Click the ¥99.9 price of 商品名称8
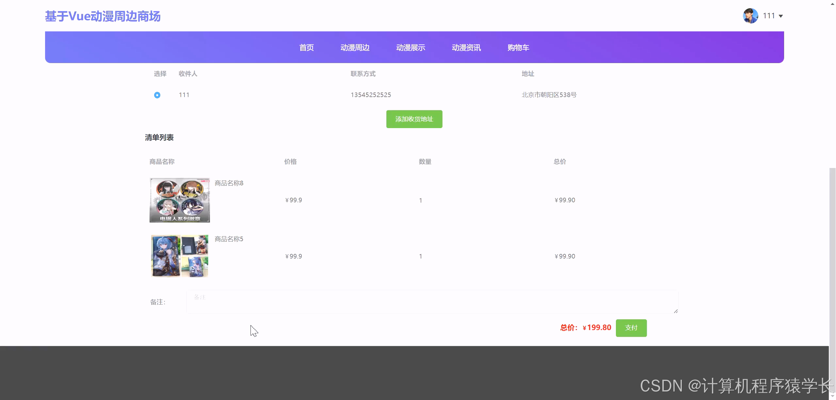The width and height of the screenshot is (836, 400). 293,200
